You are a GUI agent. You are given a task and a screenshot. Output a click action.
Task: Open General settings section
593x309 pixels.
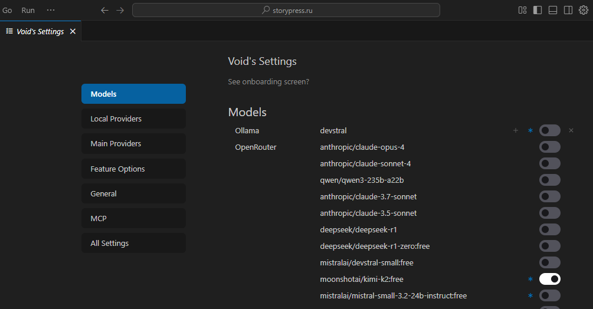133,194
